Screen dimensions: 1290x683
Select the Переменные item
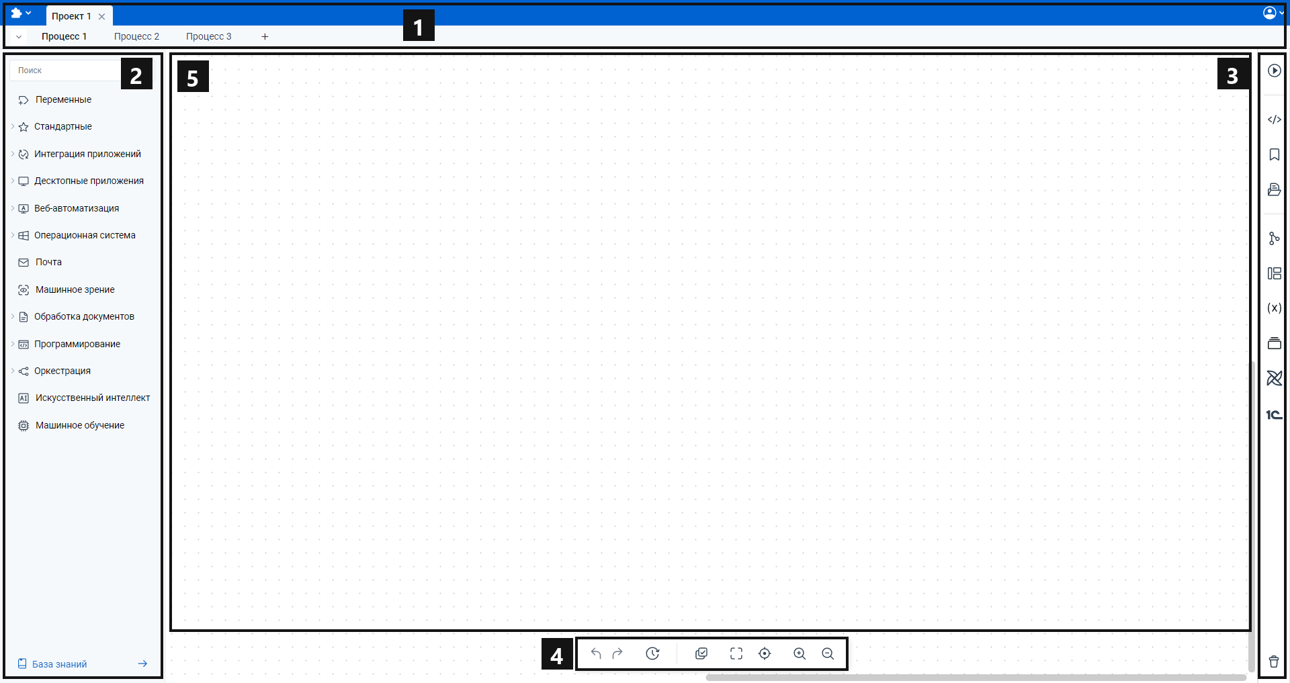63,99
